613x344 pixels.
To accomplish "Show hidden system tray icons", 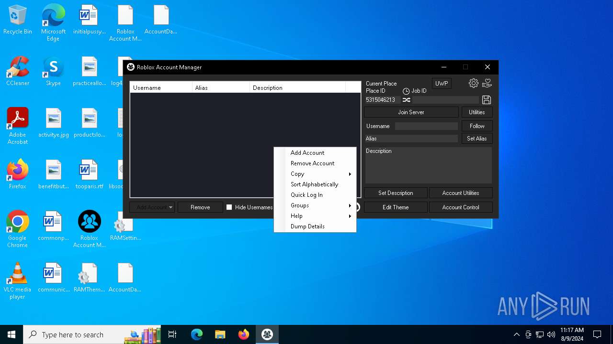I will 516,334.
